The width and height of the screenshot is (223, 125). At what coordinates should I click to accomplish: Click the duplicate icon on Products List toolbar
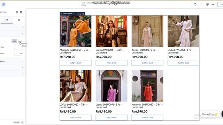pyautogui.click(x=80, y=14)
